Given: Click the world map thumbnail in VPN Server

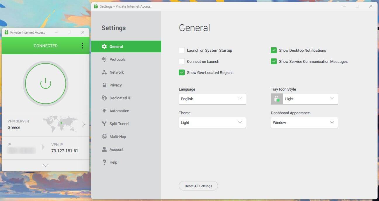Looking at the screenshot, I should (x=60, y=124).
